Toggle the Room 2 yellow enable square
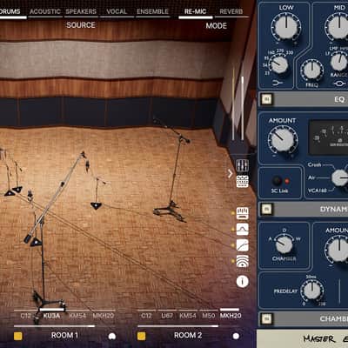Image resolution: width=348 pixels, height=348 pixels. click(141, 336)
